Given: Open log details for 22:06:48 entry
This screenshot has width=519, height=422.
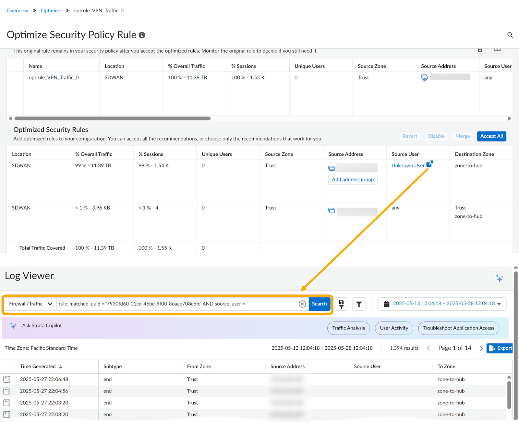Looking at the screenshot, I should pyautogui.click(x=7, y=379).
